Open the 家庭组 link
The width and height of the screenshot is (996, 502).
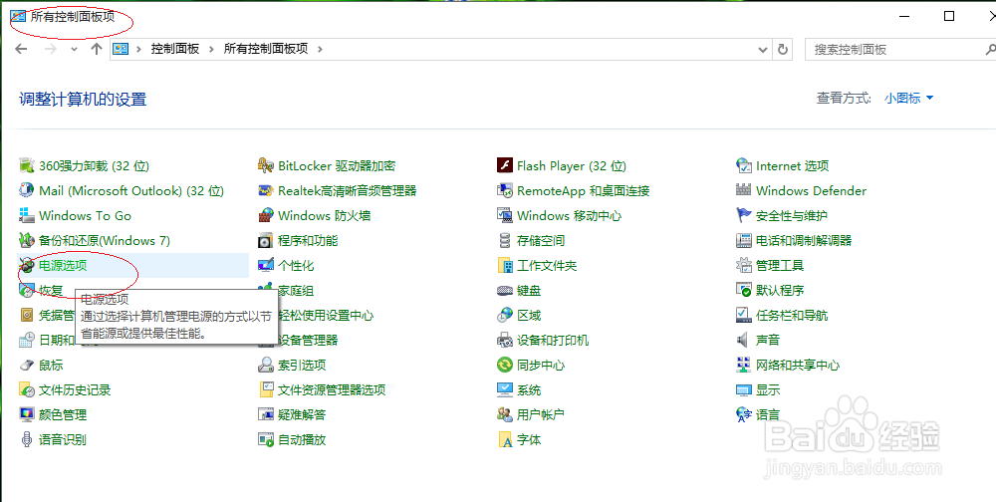pyautogui.click(x=296, y=291)
